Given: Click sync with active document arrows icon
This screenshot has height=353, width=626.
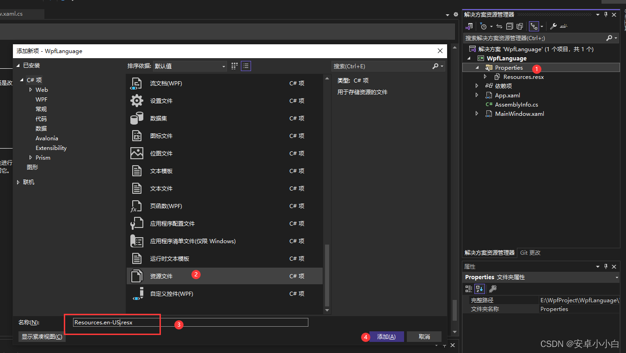Looking at the screenshot, I should (x=499, y=26).
